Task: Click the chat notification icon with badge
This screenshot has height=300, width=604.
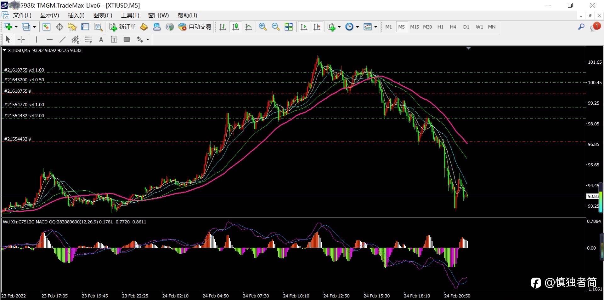Action: coord(595,27)
